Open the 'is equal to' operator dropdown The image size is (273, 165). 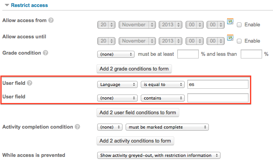pos(163,84)
